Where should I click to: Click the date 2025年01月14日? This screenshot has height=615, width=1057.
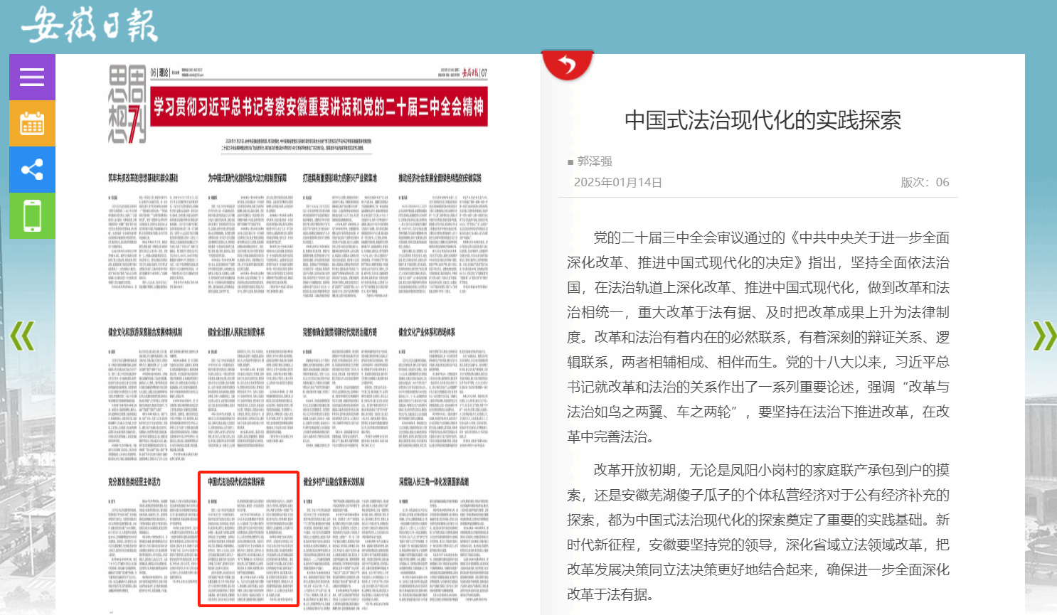[x=618, y=182]
